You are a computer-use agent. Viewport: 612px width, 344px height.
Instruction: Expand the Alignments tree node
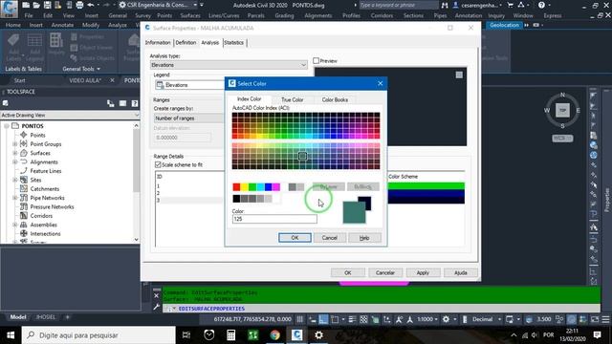15,161
